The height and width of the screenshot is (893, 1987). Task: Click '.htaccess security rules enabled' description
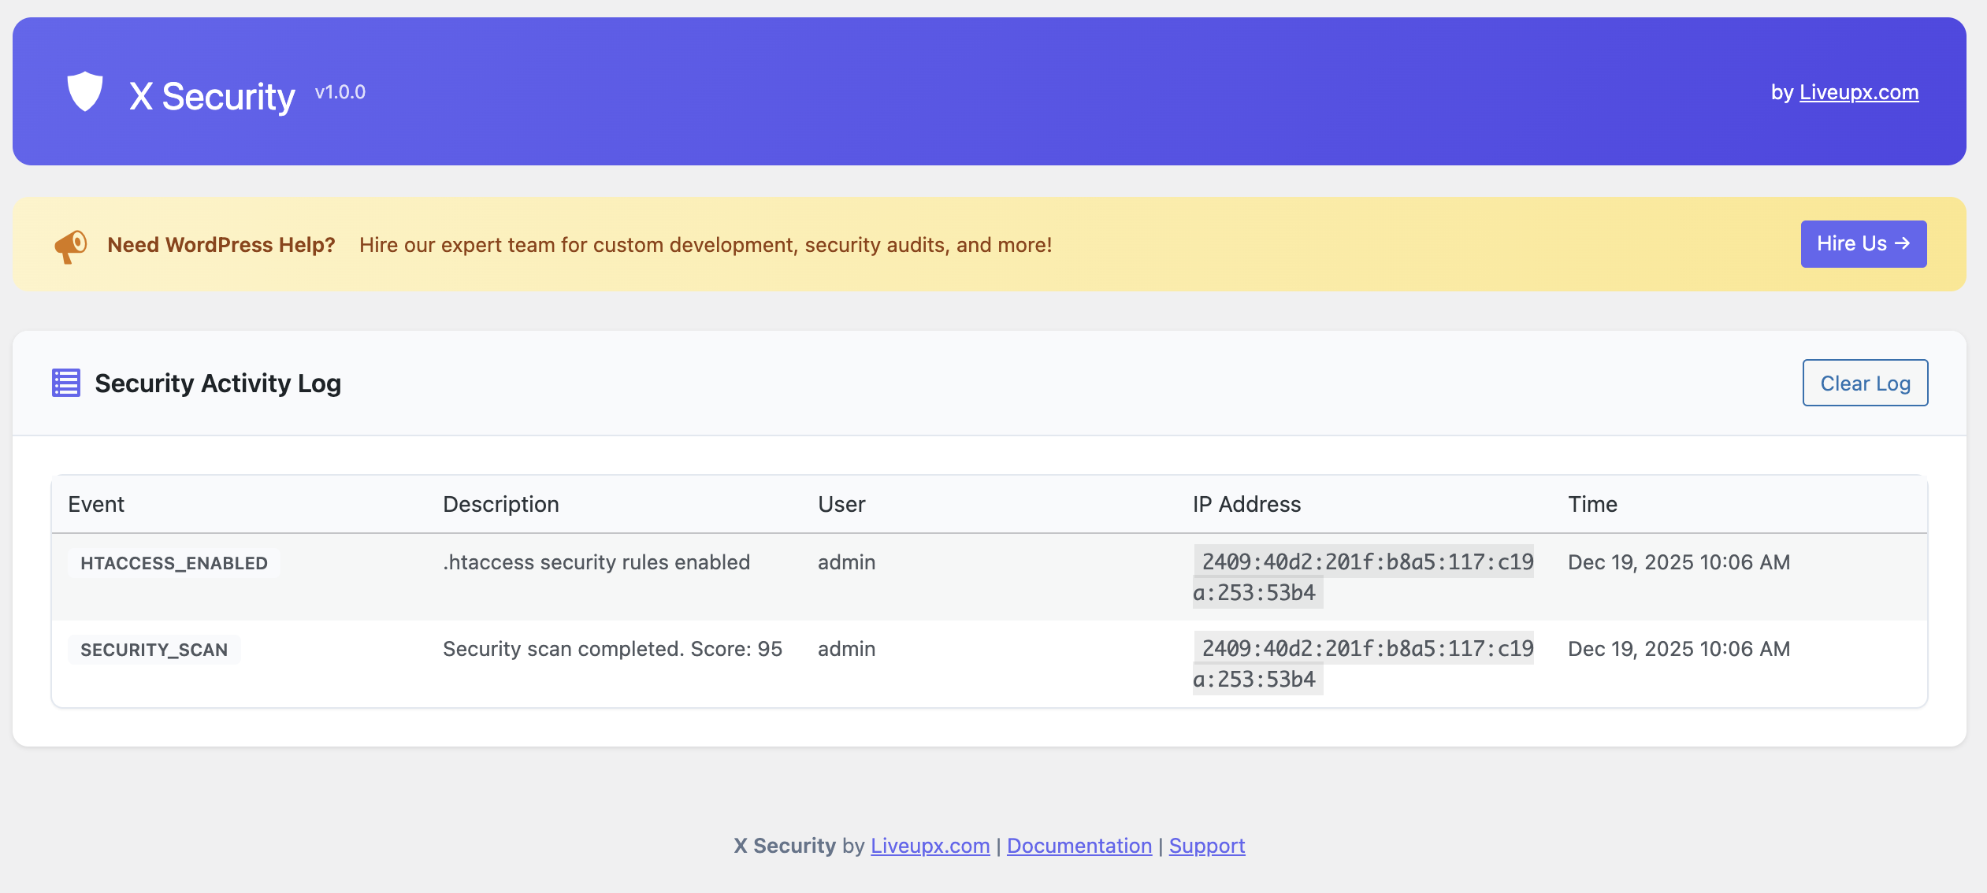click(596, 562)
